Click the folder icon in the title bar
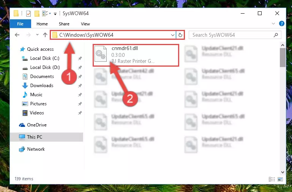Screen dimensions: 292x192 coord(16,14)
